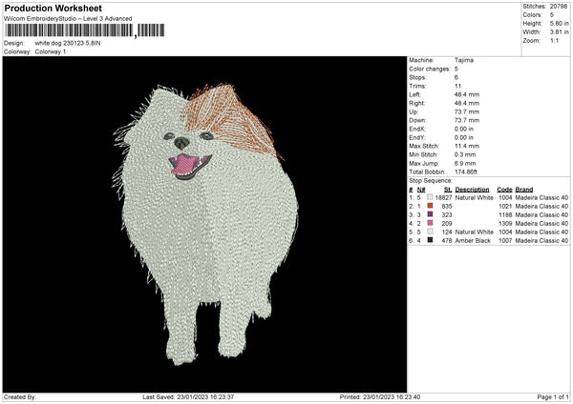Select the purple thread swatch in stop 3

coord(430,214)
